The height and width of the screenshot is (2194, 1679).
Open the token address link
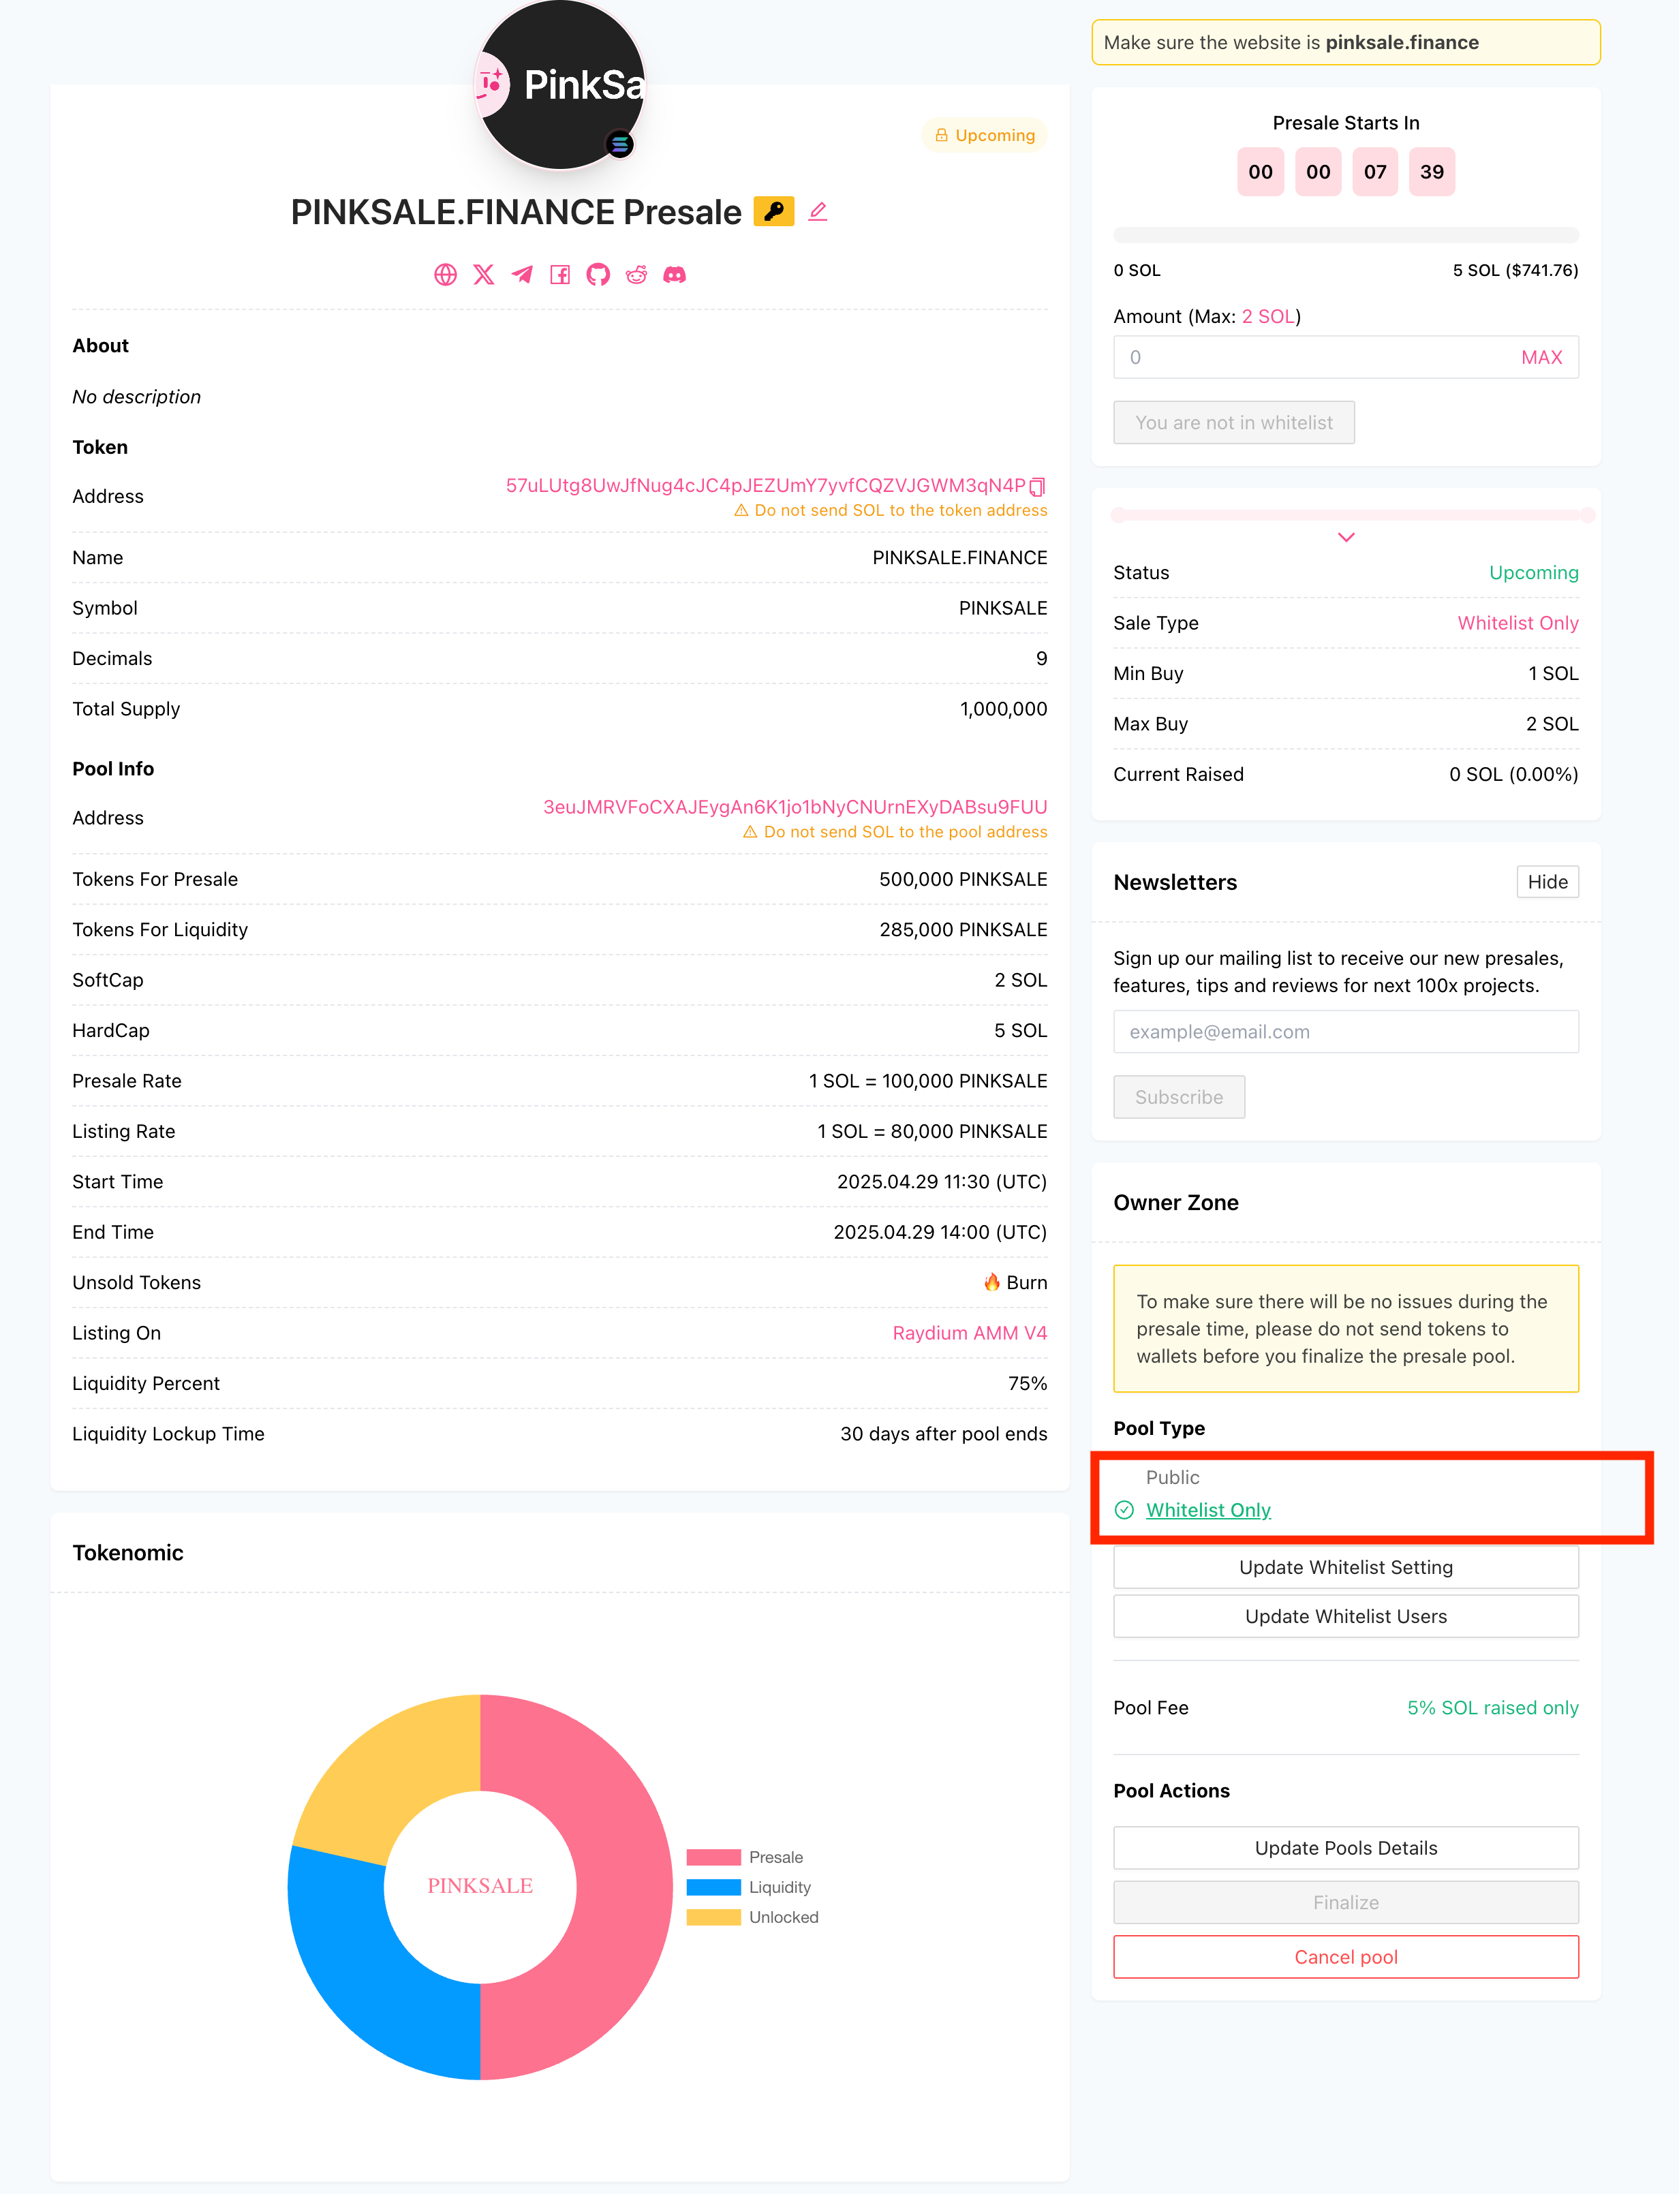765,486
